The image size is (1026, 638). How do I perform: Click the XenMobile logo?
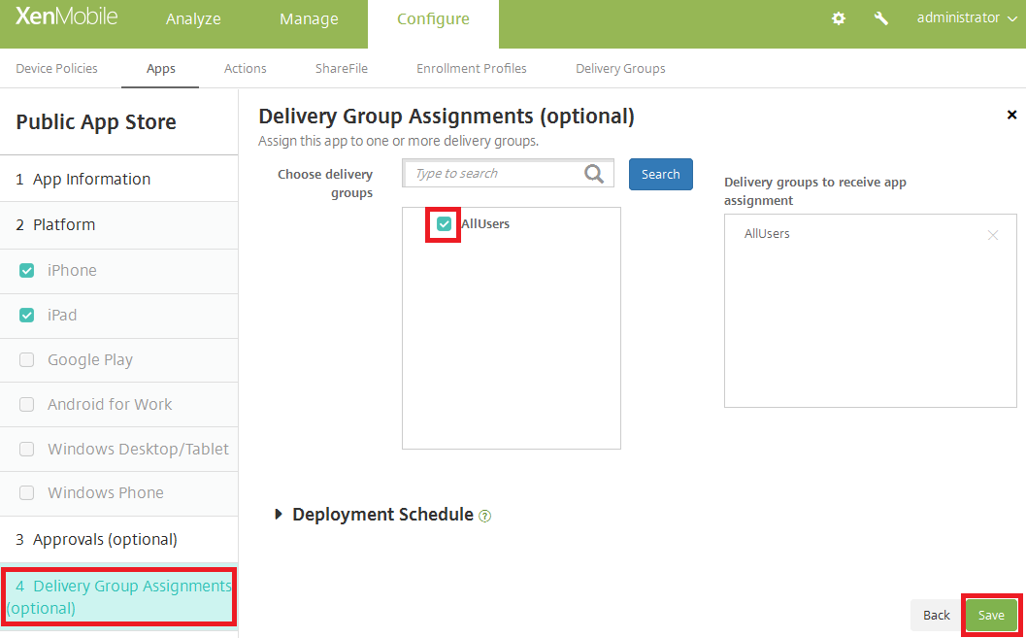click(x=65, y=17)
